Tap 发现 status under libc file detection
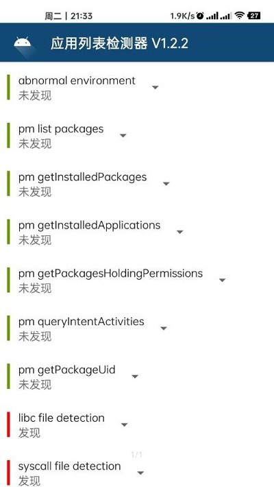This screenshot has width=274, height=487. (29, 433)
